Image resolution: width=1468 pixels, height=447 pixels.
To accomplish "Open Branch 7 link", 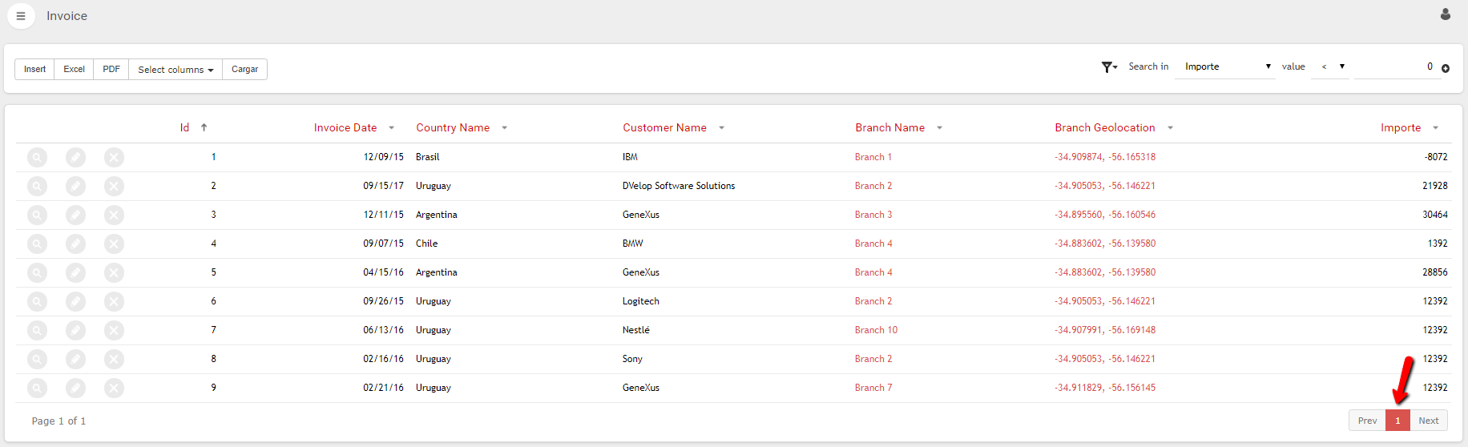I will point(873,389).
